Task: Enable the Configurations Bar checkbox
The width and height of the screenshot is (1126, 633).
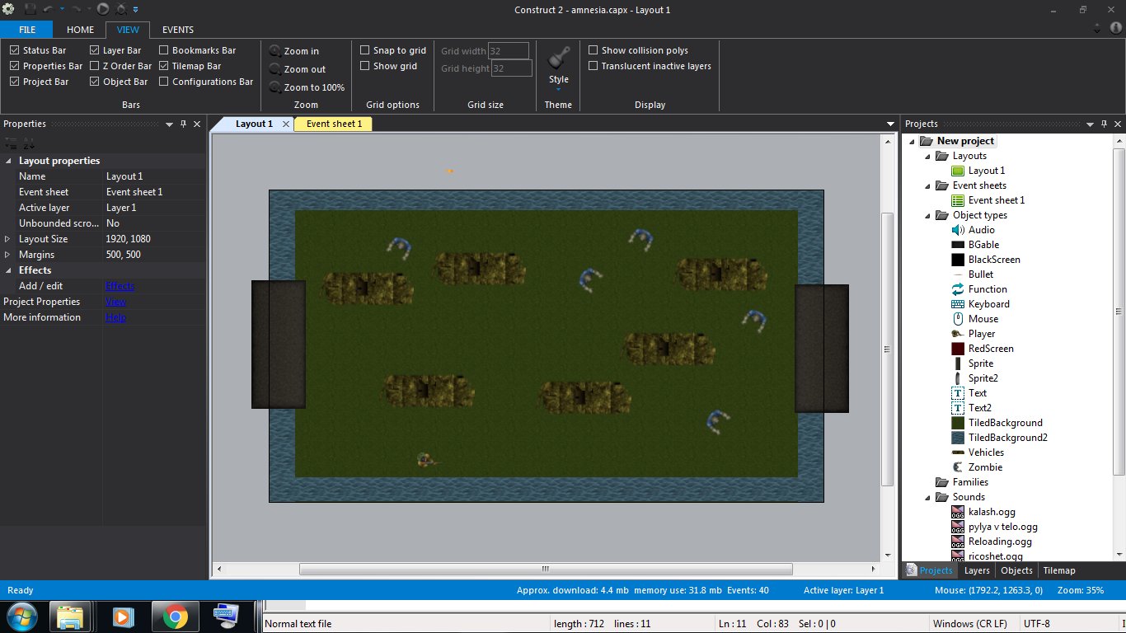Action: [x=164, y=82]
